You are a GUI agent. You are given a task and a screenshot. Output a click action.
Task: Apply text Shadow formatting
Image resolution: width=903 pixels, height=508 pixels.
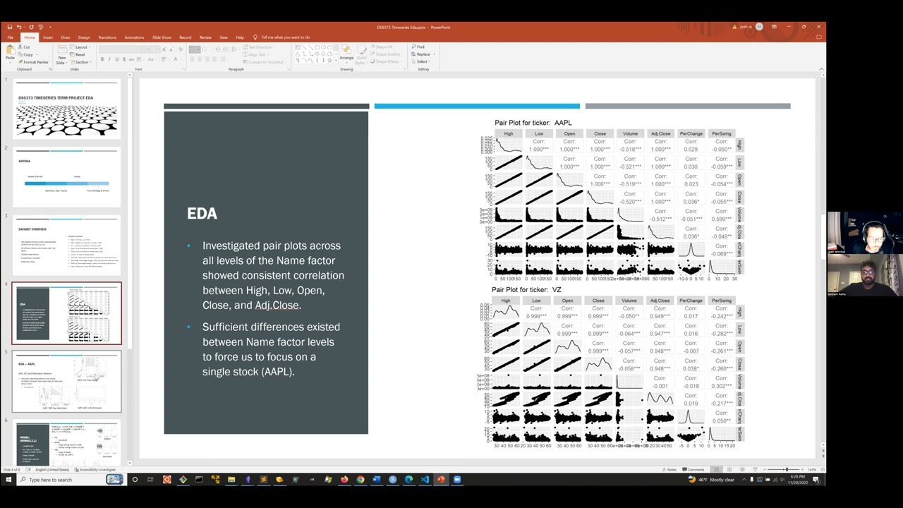pyautogui.click(x=123, y=59)
